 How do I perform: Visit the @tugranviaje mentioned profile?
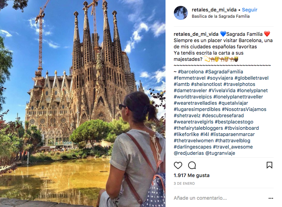pos(220,153)
